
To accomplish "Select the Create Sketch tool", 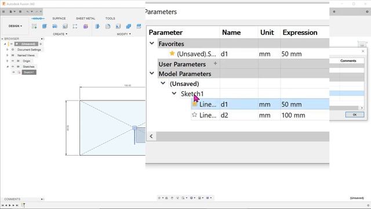I will (x=34, y=26).
